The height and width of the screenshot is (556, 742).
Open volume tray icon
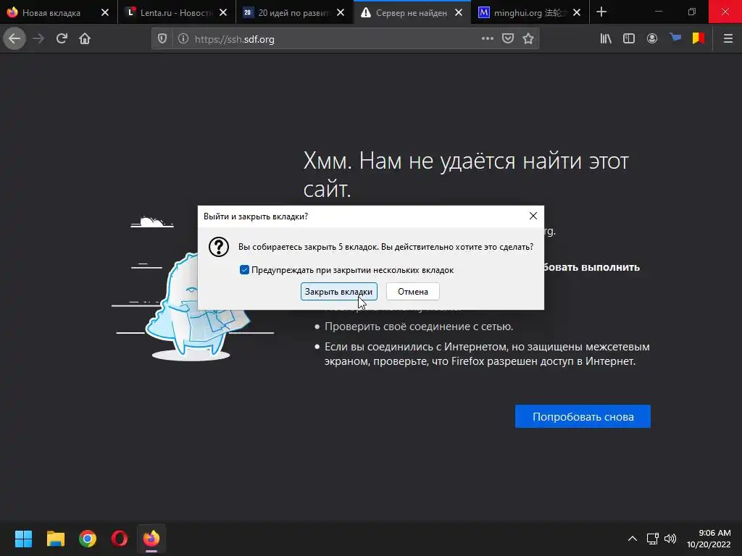pyautogui.click(x=670, y=539)
